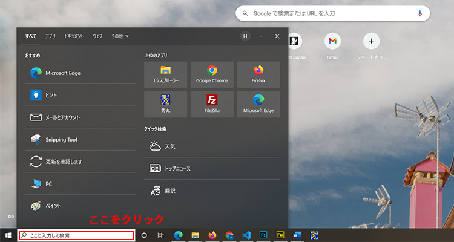Open Google Chrome from top apps
Viewport: 454px width, 242px height.
[x=212, y=74]
